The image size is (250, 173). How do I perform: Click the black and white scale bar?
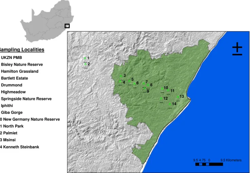pyautogui.click(x=209, y=164)
